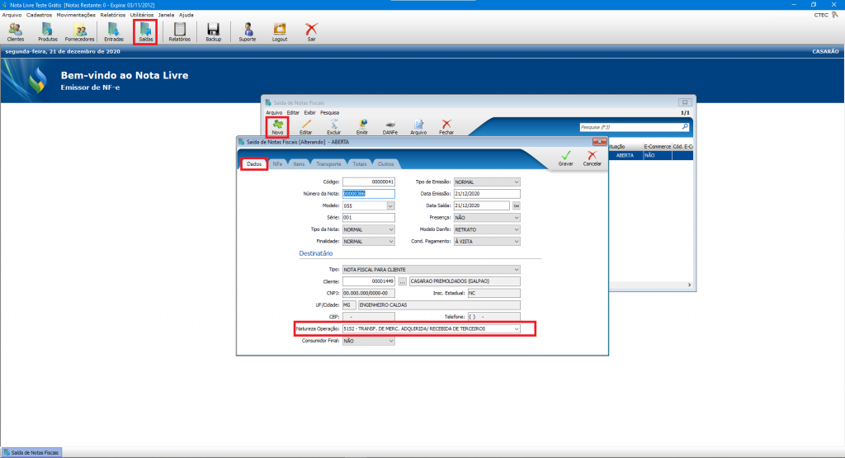Click the Relatórios toolbar icon
Screen dimensions: 845x458
click(179, 31)
